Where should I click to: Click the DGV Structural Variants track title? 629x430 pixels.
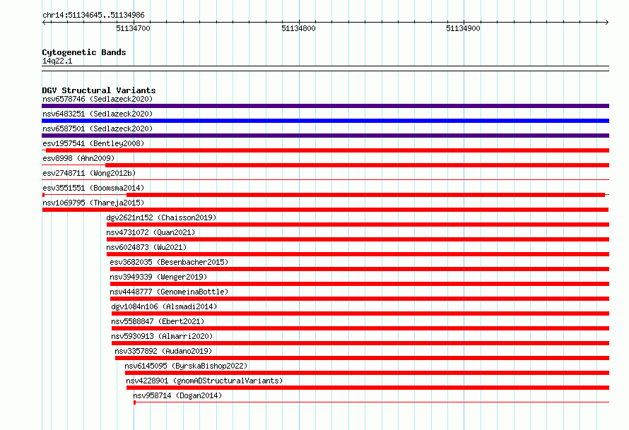point(99,90)
